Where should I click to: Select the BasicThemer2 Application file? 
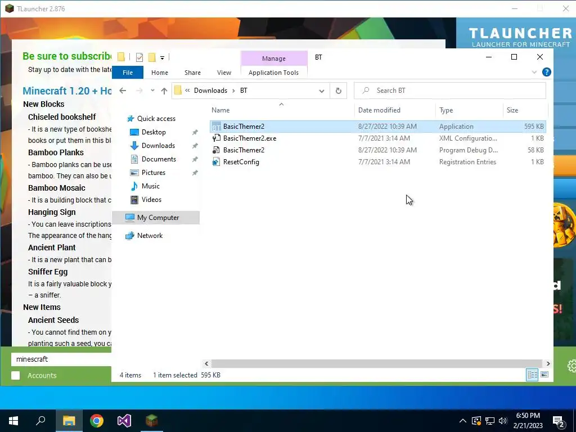(x=377, y=127)
